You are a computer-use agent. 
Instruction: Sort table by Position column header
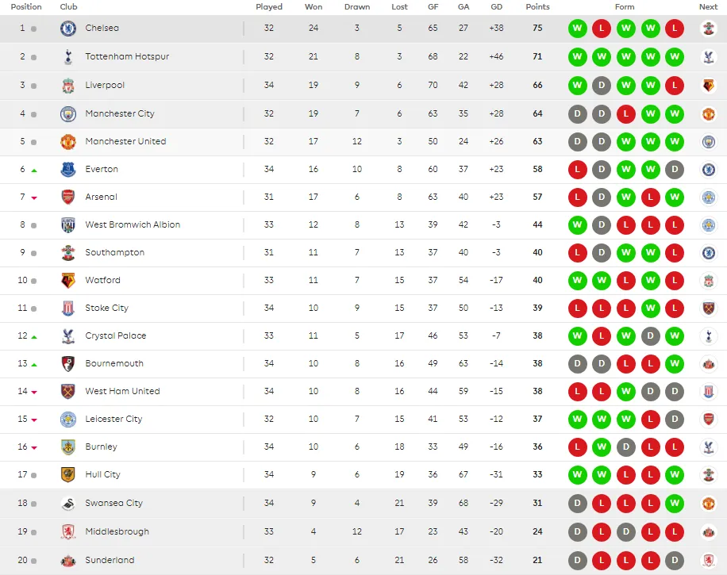pos(26,6)
